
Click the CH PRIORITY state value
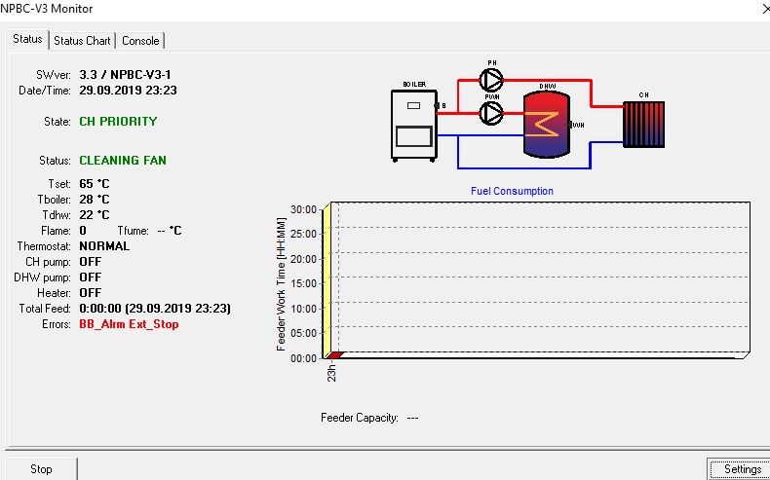click(x=118, y=122)
